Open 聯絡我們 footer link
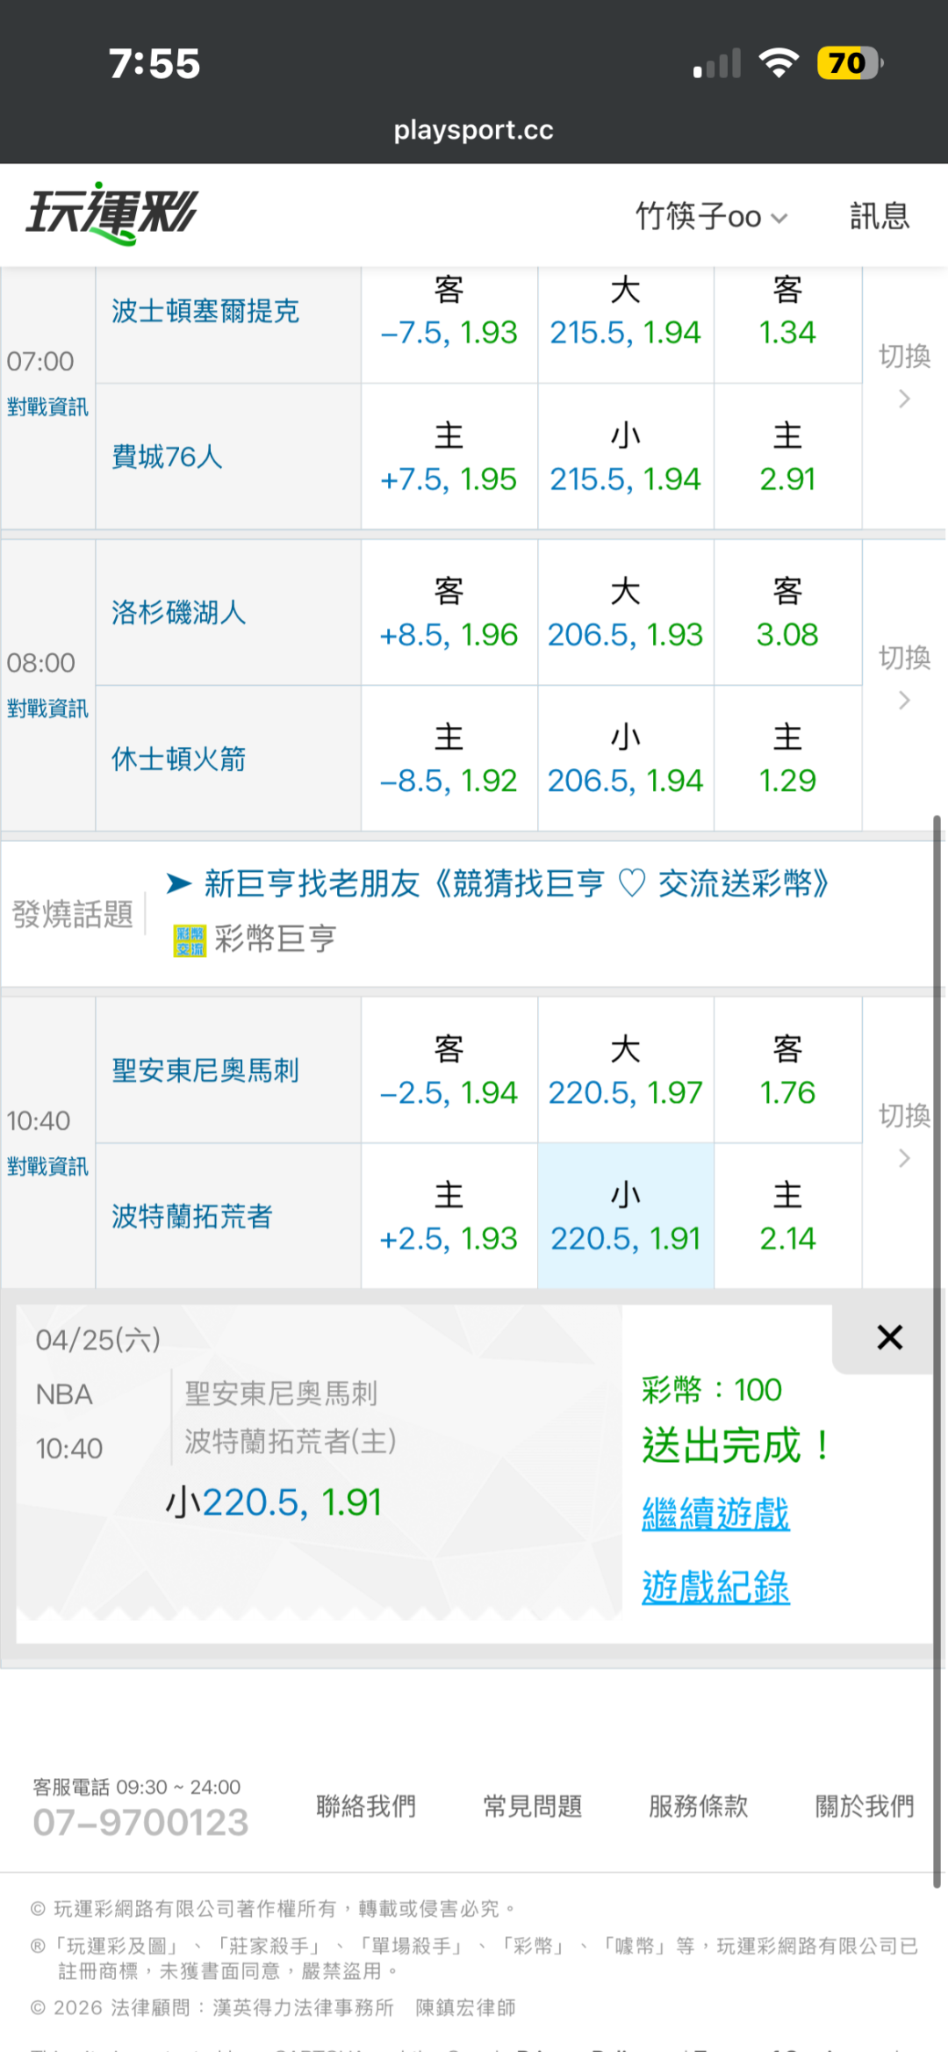Viewport: 948px width, 2052px height. point(366,1806)
